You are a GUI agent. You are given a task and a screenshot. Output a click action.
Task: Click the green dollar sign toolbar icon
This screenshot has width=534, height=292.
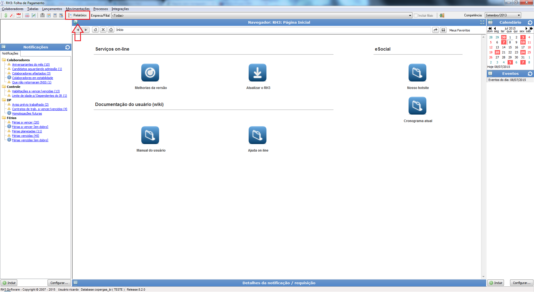click(x=6, y=15)
